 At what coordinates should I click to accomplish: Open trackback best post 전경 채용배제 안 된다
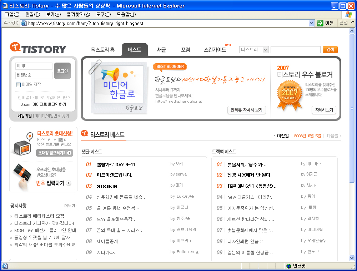(249, 175)
